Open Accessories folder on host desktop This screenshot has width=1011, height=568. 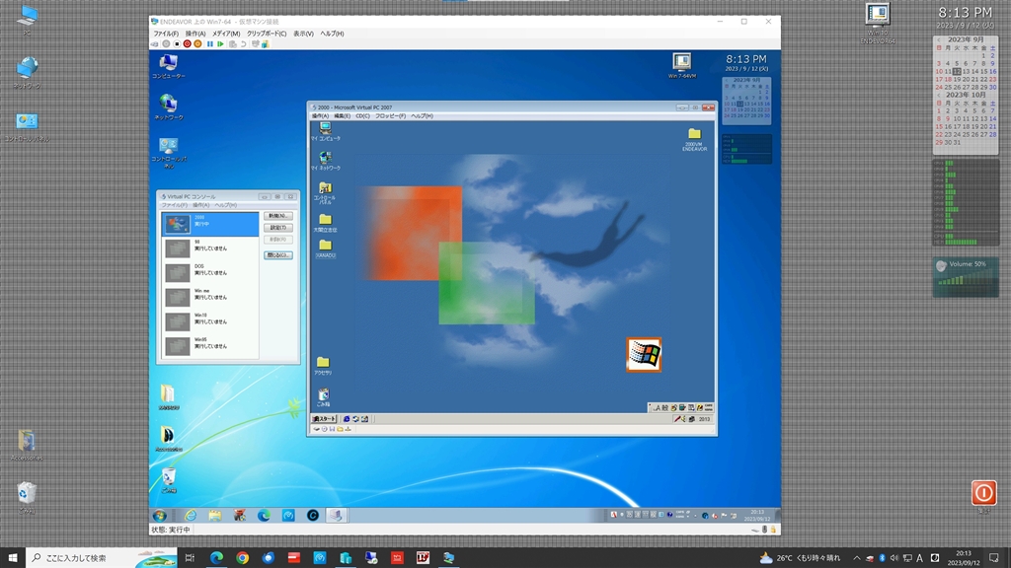27,445
